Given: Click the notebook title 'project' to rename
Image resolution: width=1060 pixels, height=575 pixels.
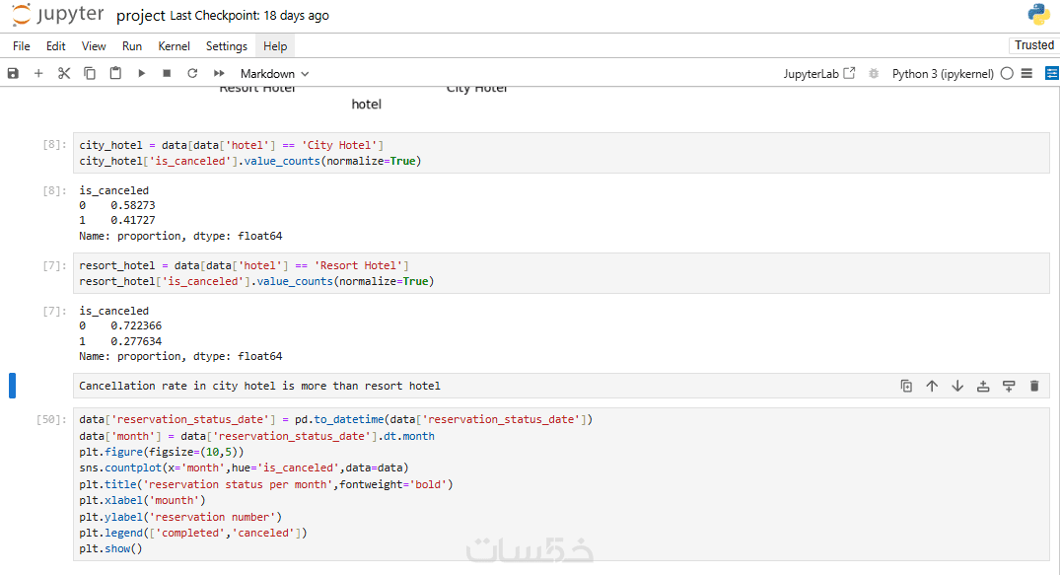Looking at the screenshot, I should tap(141, 16).
